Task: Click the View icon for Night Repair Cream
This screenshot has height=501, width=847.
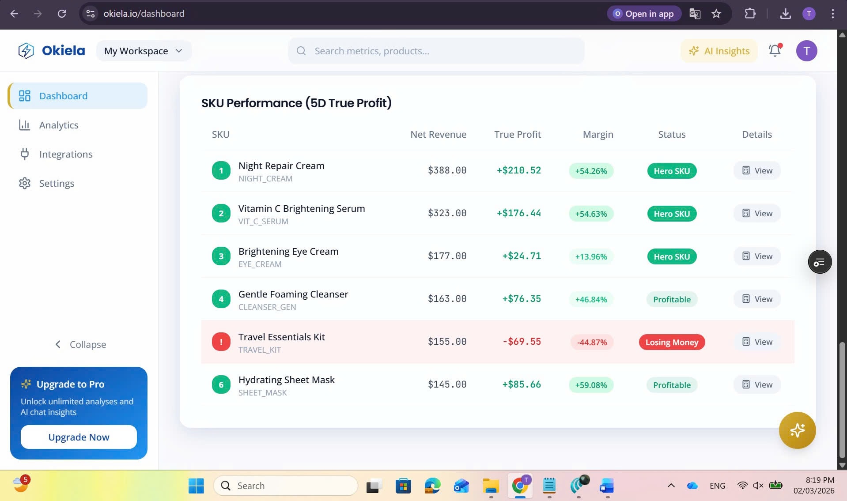Action: pyautogui.click(x=756, y=170)
